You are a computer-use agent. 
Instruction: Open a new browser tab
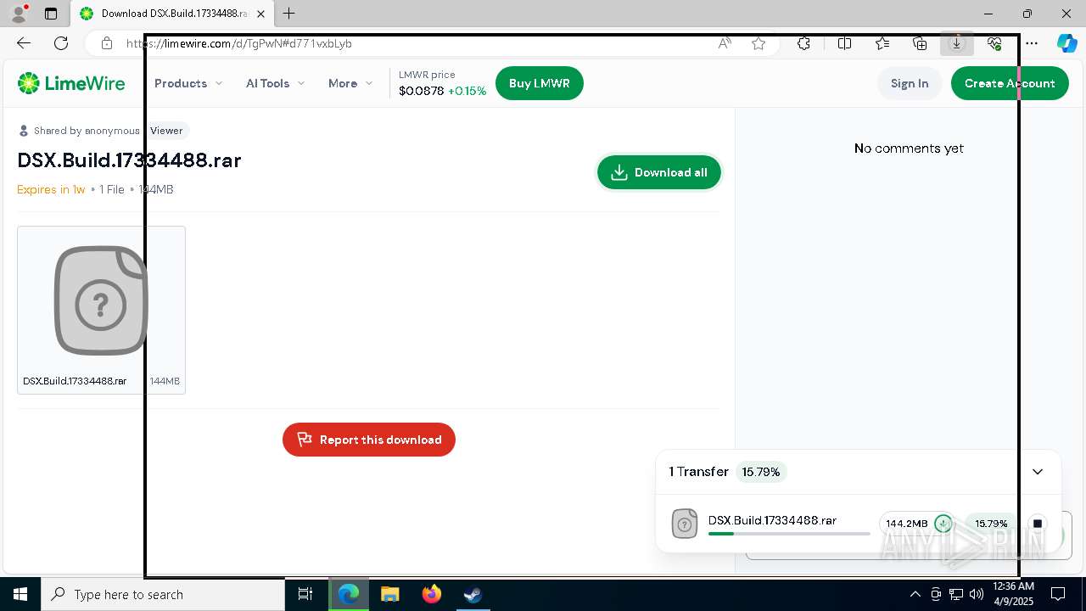point(289,14)
